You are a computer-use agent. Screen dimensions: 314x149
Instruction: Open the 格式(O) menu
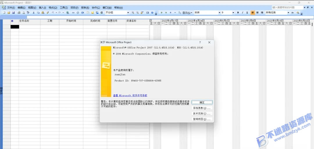coord(53,8)
